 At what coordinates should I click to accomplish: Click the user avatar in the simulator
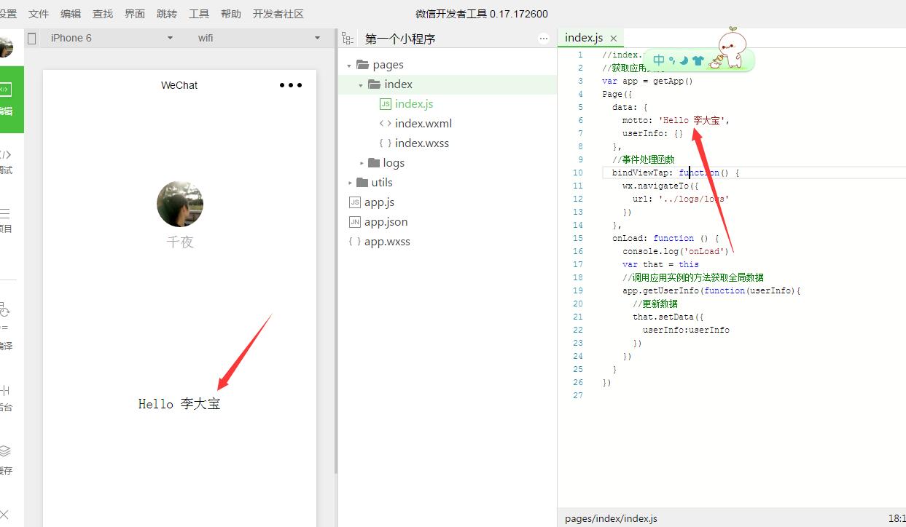pyautogui.click(x=179, y=204)
